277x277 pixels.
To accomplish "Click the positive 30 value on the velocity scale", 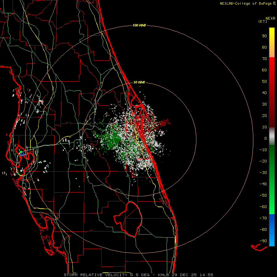I will click(264, 104).
